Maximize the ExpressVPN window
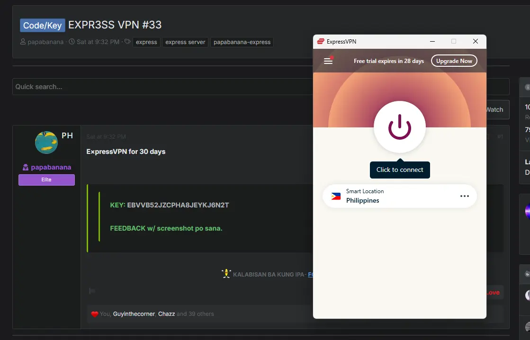 [454, 41]
